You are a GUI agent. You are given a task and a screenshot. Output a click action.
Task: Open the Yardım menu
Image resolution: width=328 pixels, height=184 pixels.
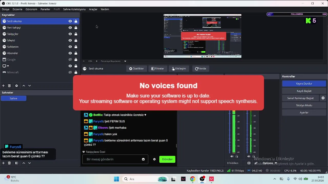pyautogui.click(x=105, y=9)
